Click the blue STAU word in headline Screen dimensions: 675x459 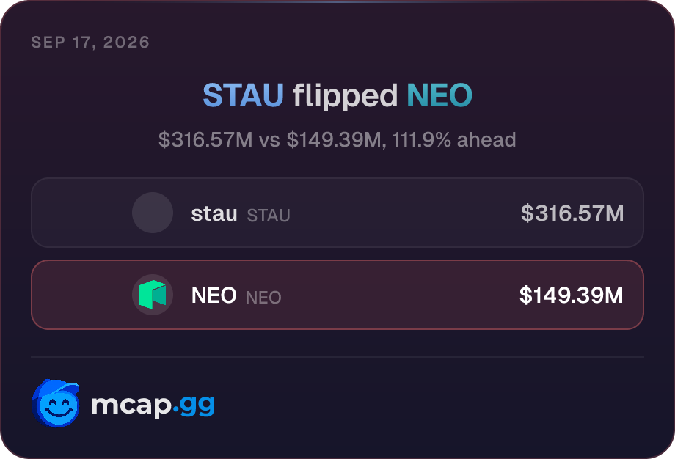click(x=244, y=95)
